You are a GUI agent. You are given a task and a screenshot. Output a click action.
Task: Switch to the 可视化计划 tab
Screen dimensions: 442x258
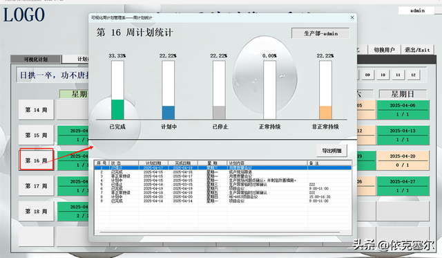[35, 59]
